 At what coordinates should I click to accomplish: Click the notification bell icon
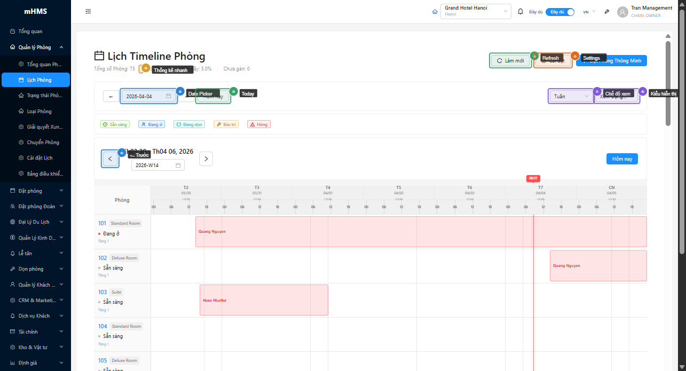tap(521, 12)
